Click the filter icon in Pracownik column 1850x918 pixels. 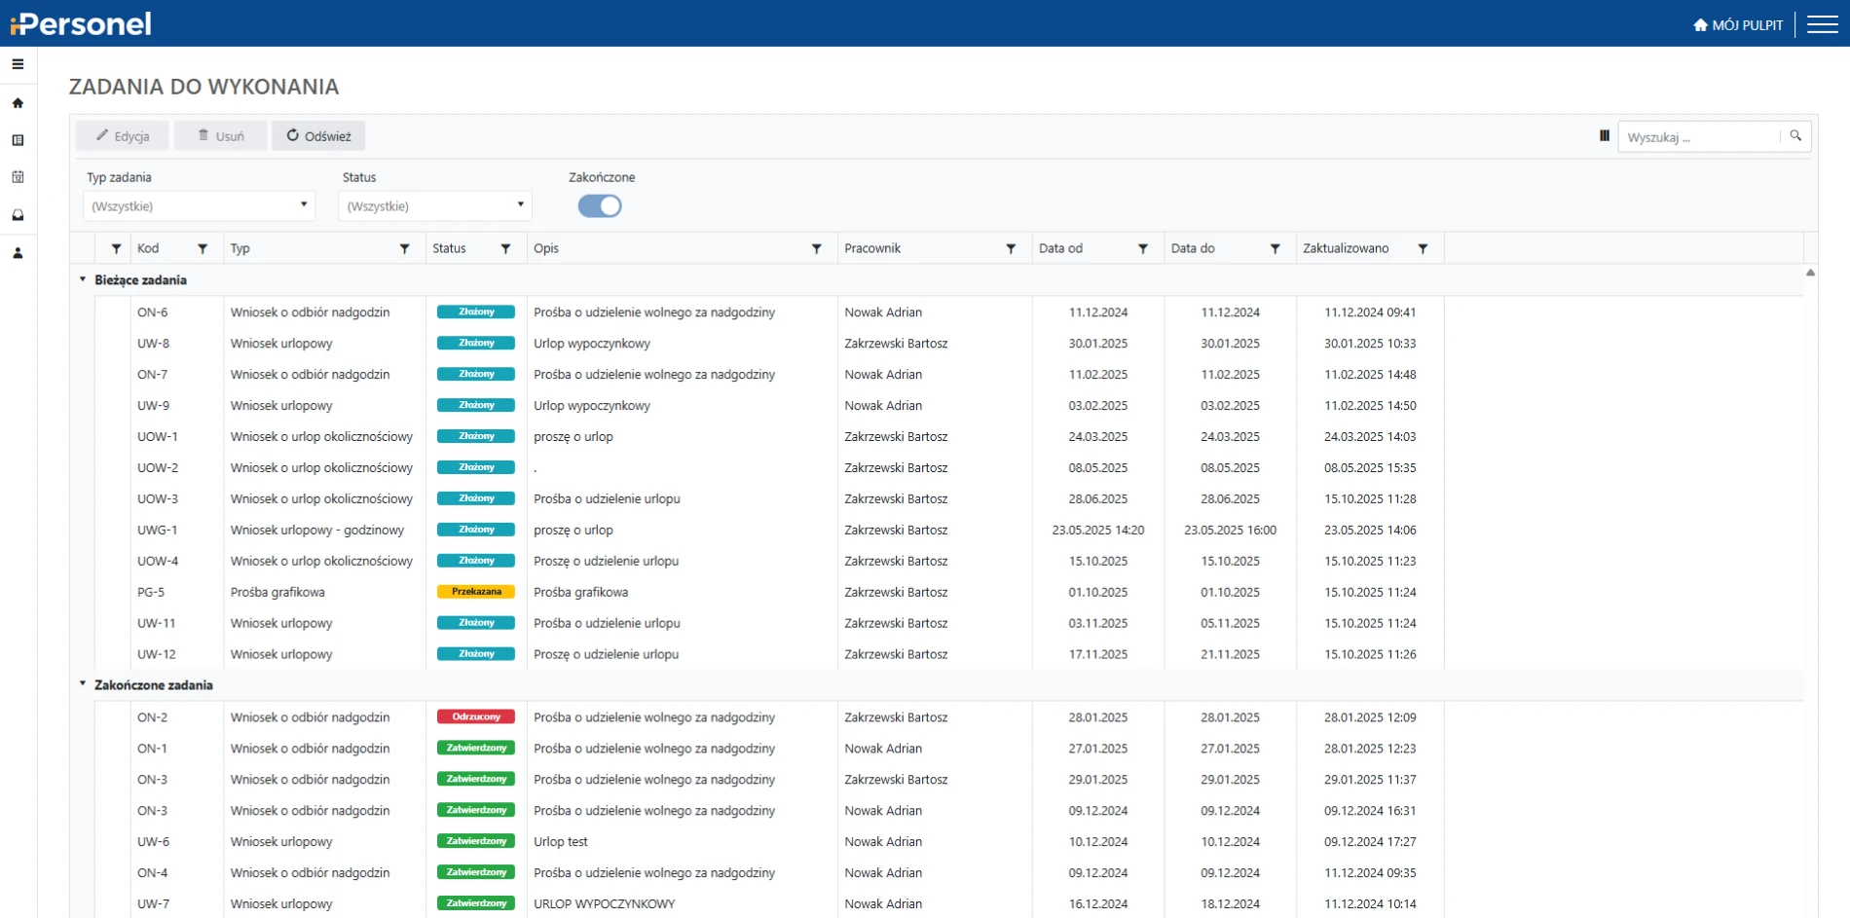click(1011, 249)
